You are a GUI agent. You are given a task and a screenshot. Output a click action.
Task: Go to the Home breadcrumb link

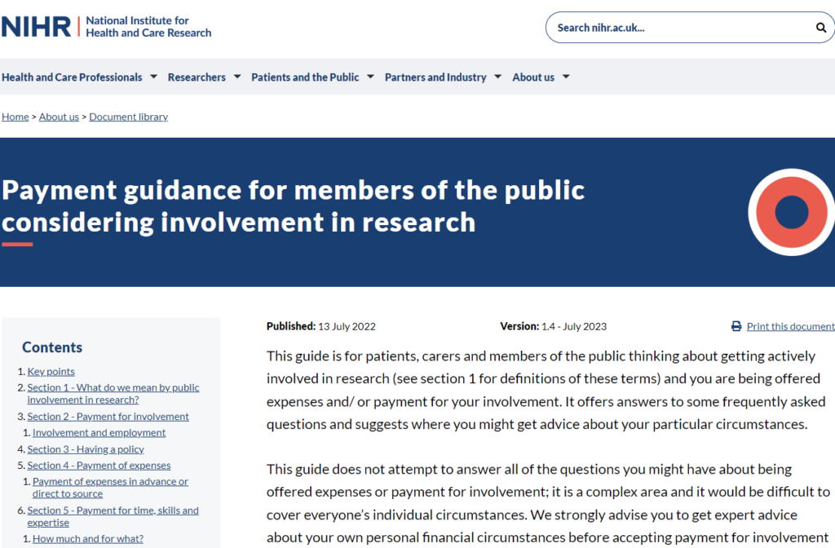(x=15, y=117)
